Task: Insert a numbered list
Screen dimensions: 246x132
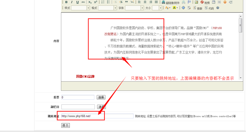Action: pos(103,2)
